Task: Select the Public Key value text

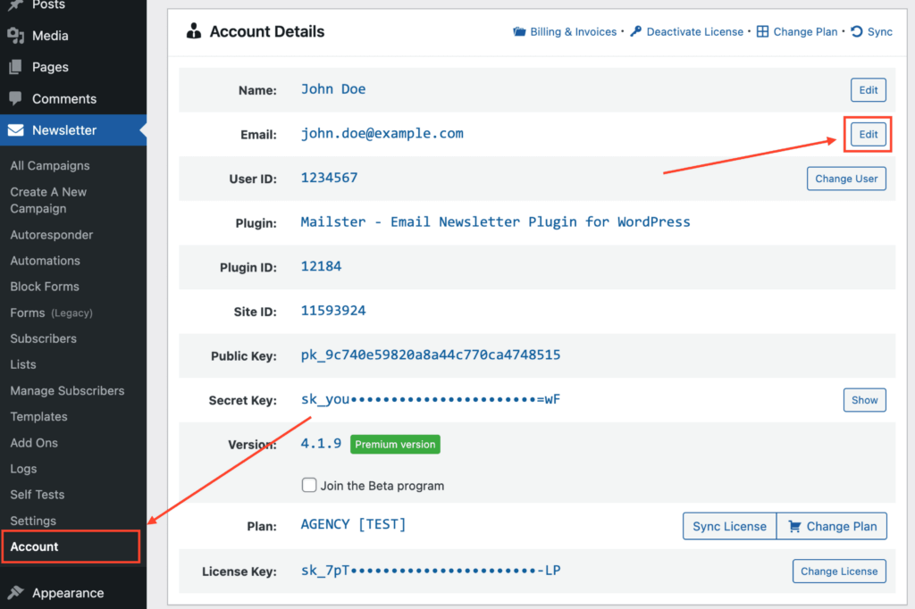Action: point(431,355)
